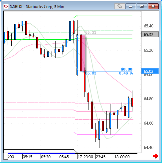Close the S.SBUX chart window
The height and width of the screenshot is (163, 162).
153,6
